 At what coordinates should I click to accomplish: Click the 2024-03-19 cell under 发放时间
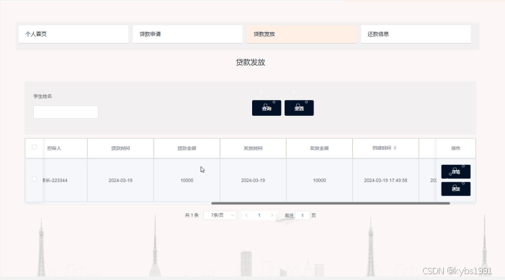point(253,181)
